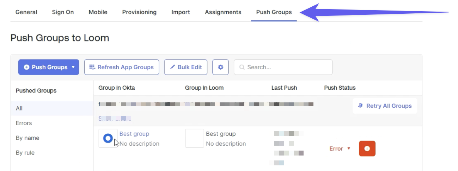Image resolution: width=458 pixels, height=171 pixels.
Task: Show pushed groups By name
Action: coord(28,138)
